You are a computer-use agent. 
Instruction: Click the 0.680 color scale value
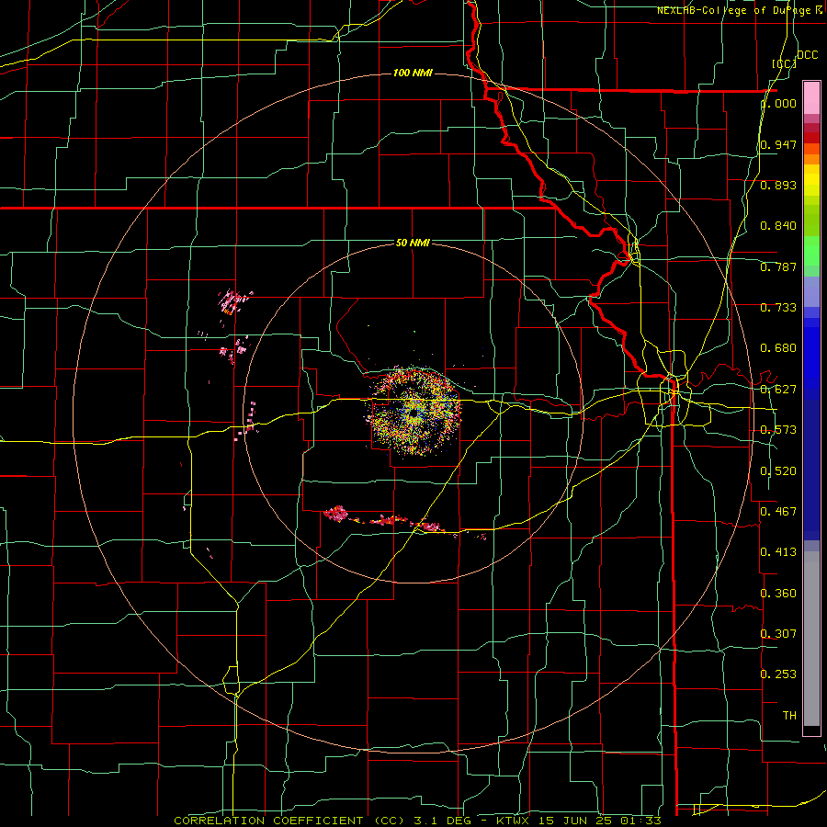(x=778, y=348)
